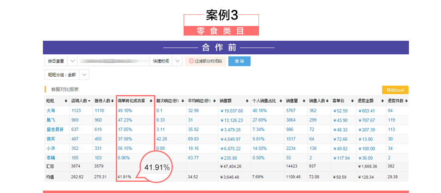Click 119 in 腾飞's 退款件数
The height and width of the screenshot is (193, 441).
coord(392,120)
